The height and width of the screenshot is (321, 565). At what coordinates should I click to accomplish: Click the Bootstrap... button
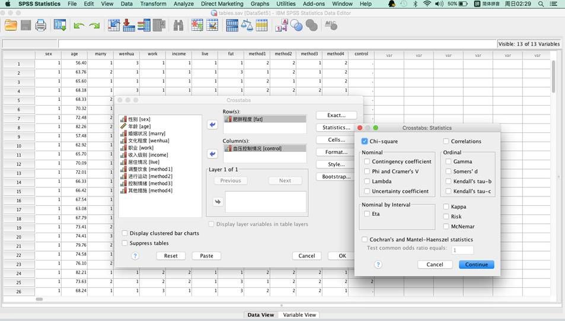tap(336, 177)
